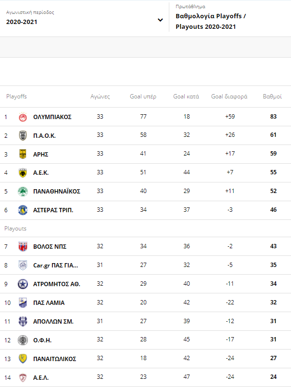Click the Aris yellow crest icon
Image resolution: width=291 pixels, height=387 pixels.
tap(23, 154)
